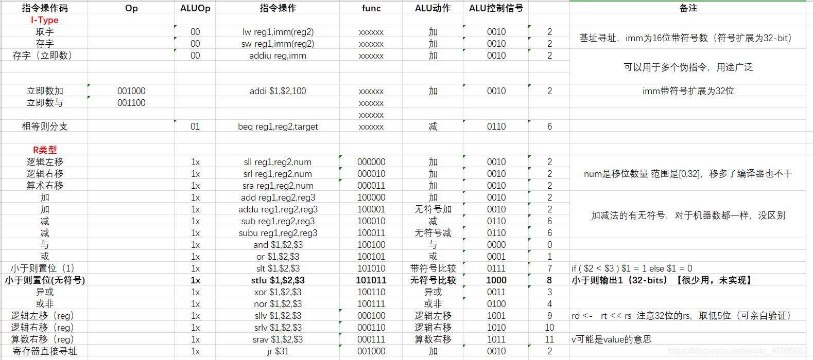Click the slt $1,$2,$3 cell
The height and width of the screenshot is (360, 813).
click(278, 268)
